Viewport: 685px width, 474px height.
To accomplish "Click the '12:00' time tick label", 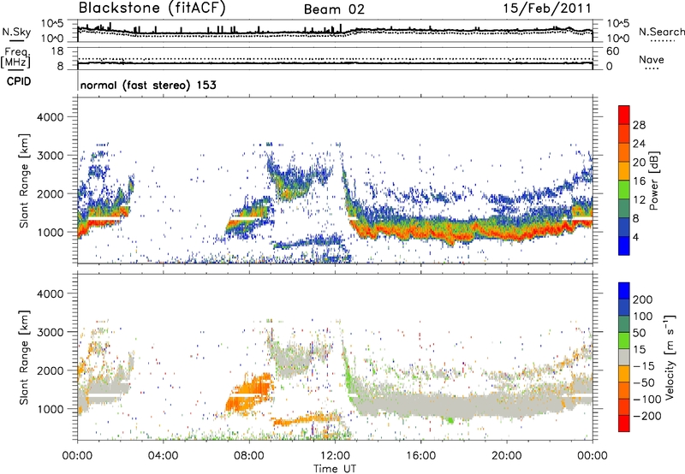I will [x=335, y=456].
